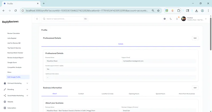Switch to the Contact tab
The image size is (212, 112).
point(81,94)
